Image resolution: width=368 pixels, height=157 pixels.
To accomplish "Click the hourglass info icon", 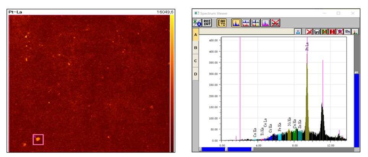I will pos(197,23).
